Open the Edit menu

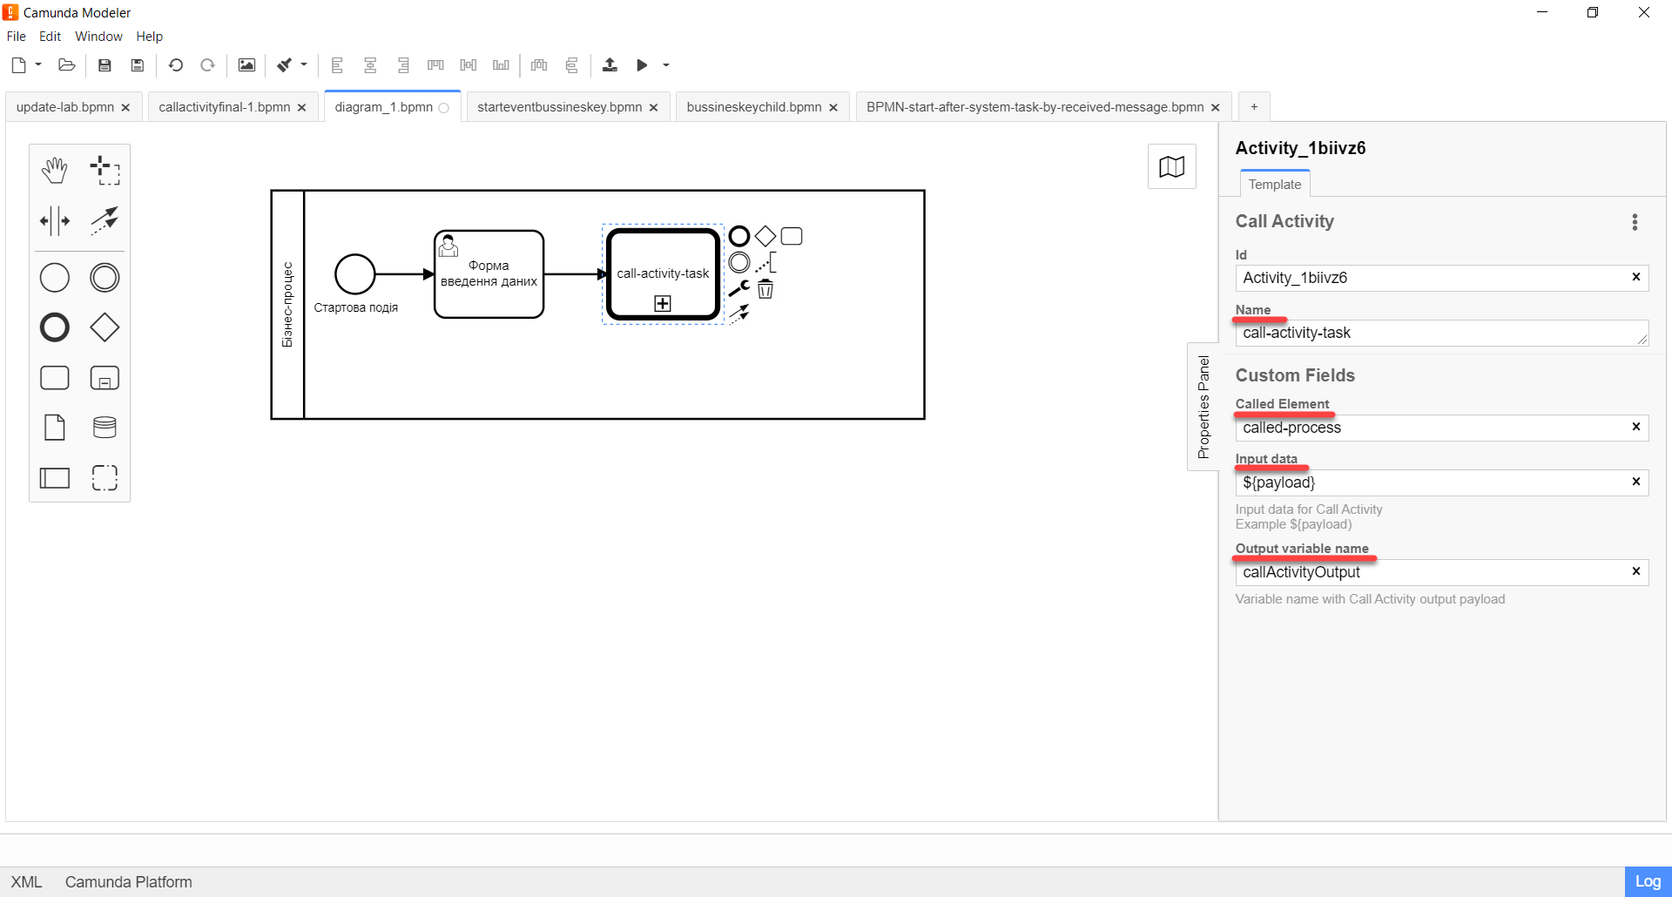[x=51, y=37]
